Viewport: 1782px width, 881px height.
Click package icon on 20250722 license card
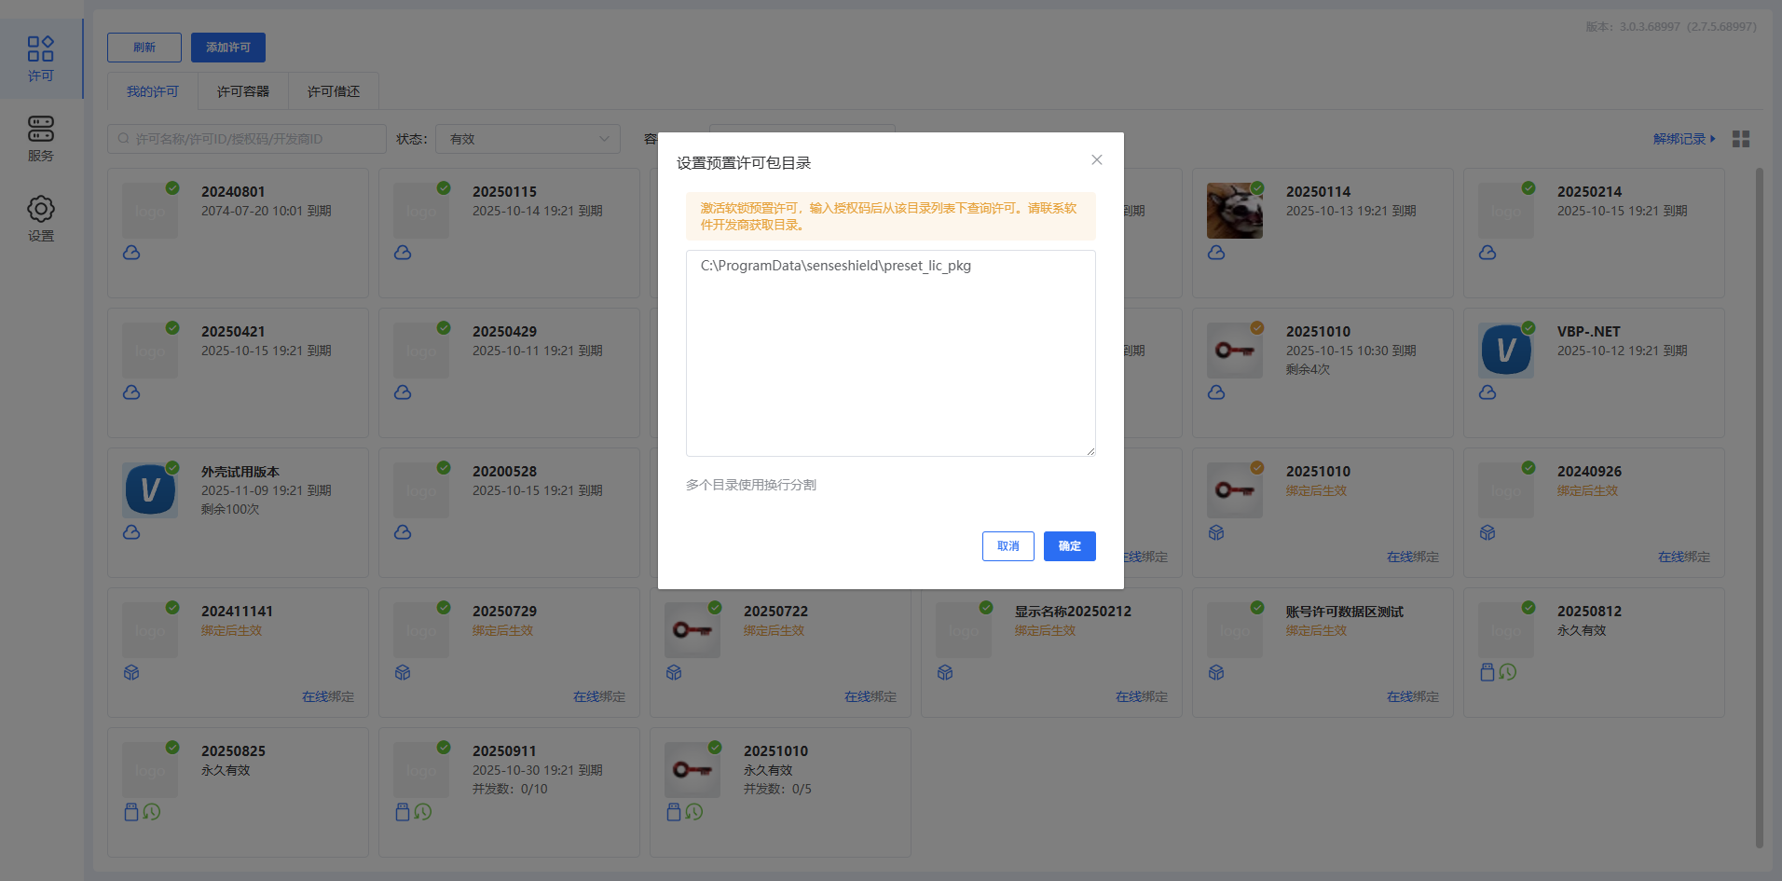click(x=674, y=672)
